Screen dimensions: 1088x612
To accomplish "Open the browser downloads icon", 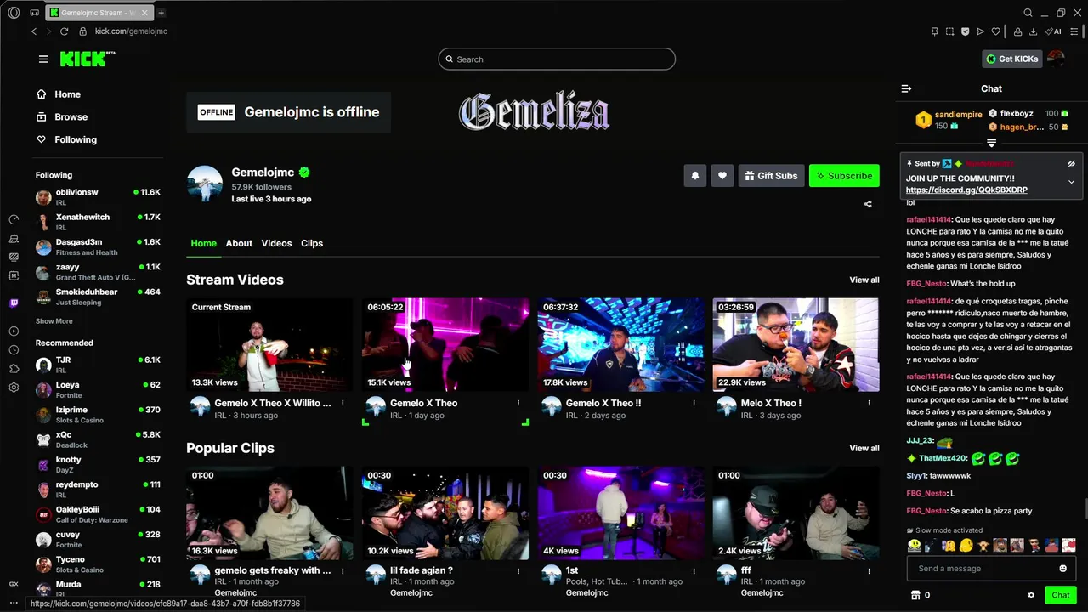I will [x=1033, y=31].
